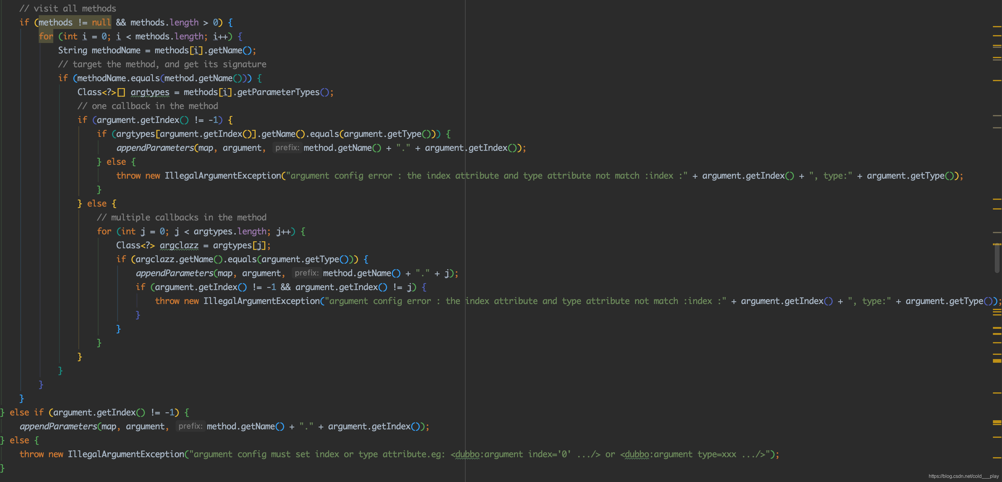The height and width of the screenshot is (482, 1002).
Task: Click 'methods.length > 0' in the first if
Action: [174, 22]
